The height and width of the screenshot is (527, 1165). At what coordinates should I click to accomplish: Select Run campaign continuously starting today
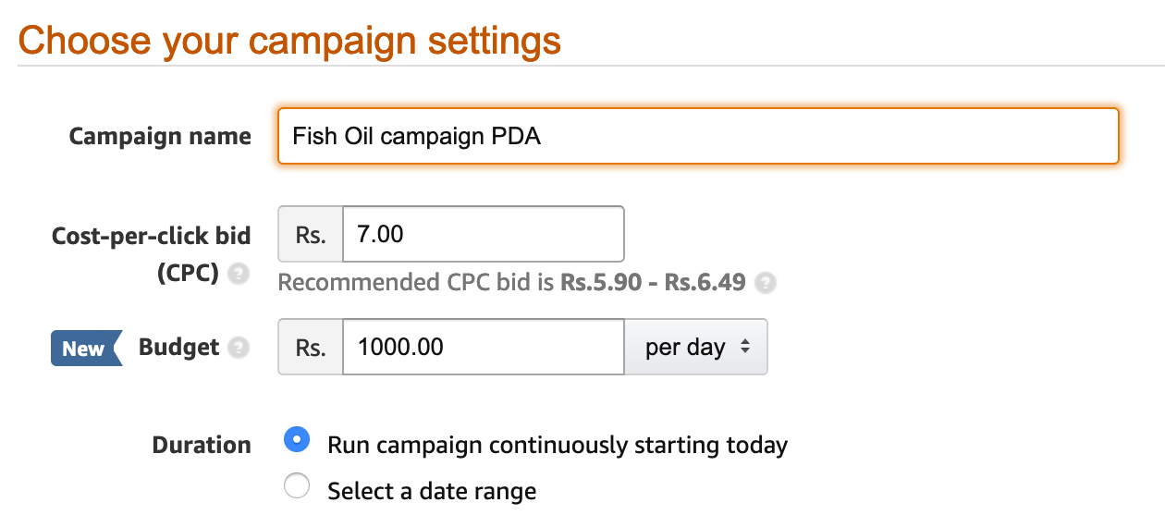pos(297,440)
